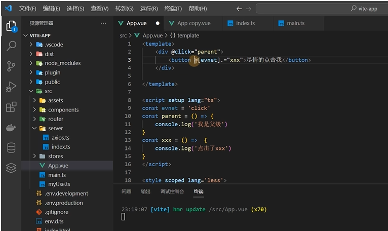Click the main.ts TypeScript file icon in explorer
The height and width of the screenshot is (231, 388).
click(43, 175)
